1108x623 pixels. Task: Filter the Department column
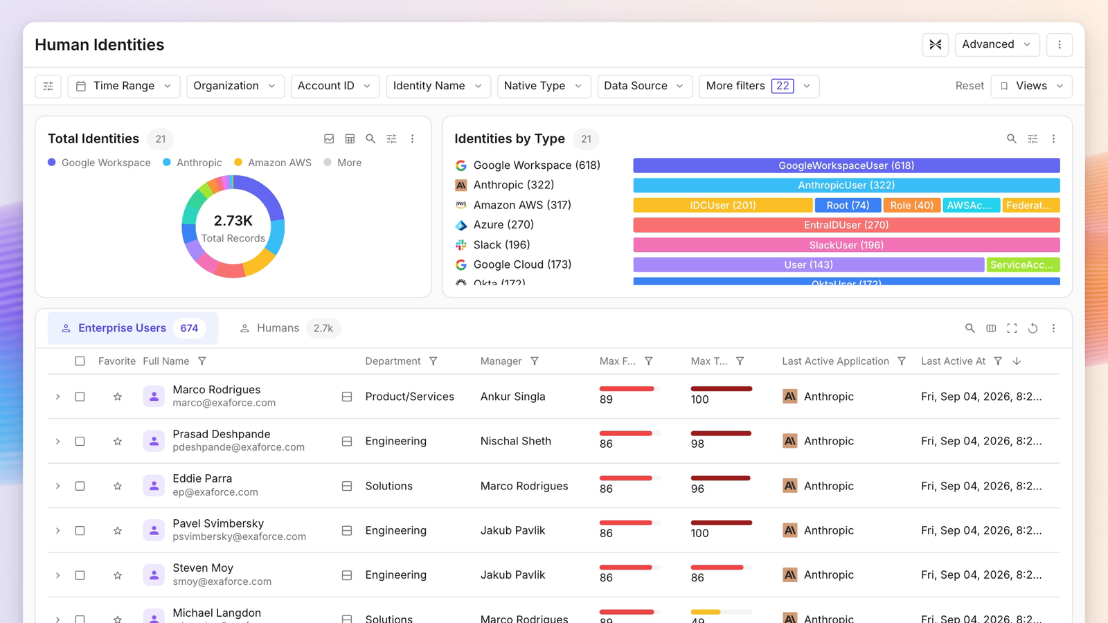point(434,361)
